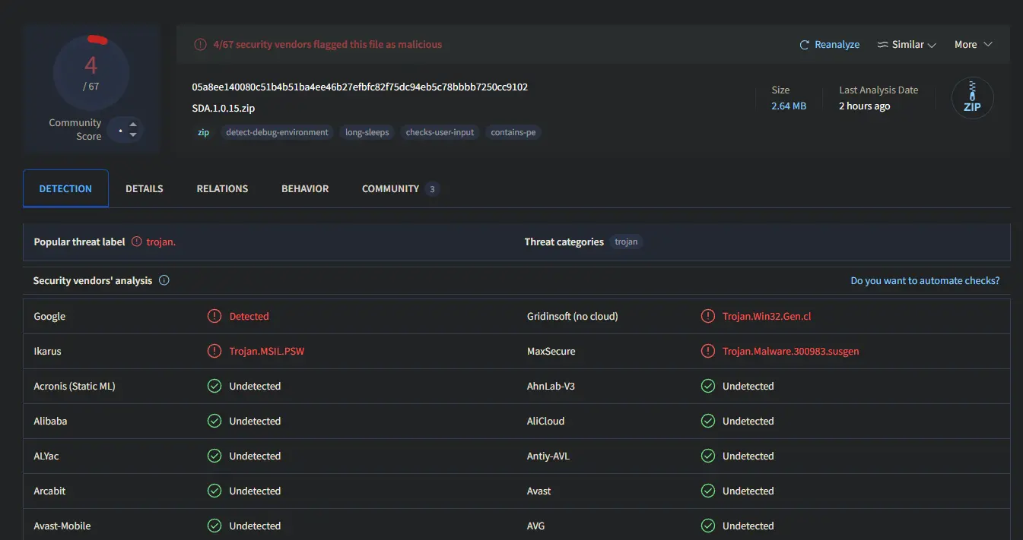Click the trojan threat category chip
The width and height of the screenshot is (1023, 540).
626,242
